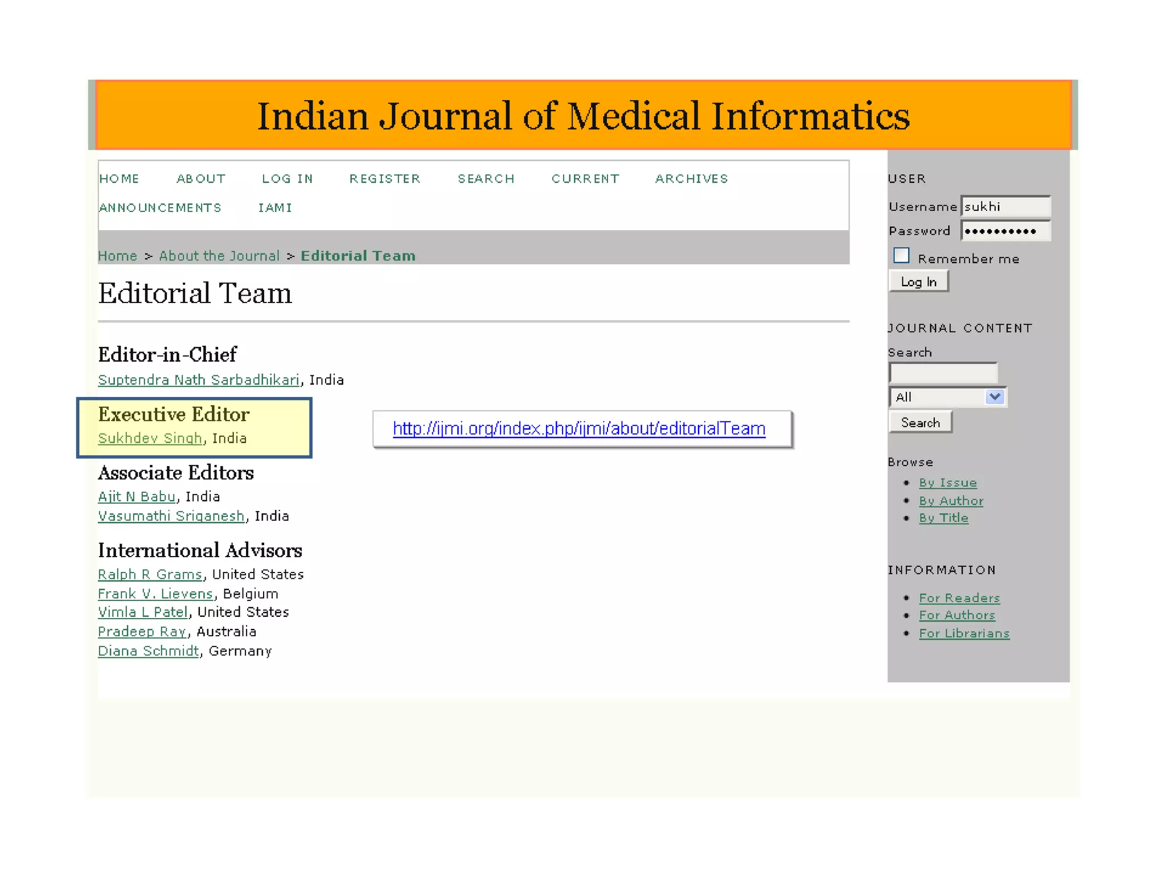Viewport: 1166px width, 875px height.
Task: Tick the Remember me checkbox
Action: point(901,255)
